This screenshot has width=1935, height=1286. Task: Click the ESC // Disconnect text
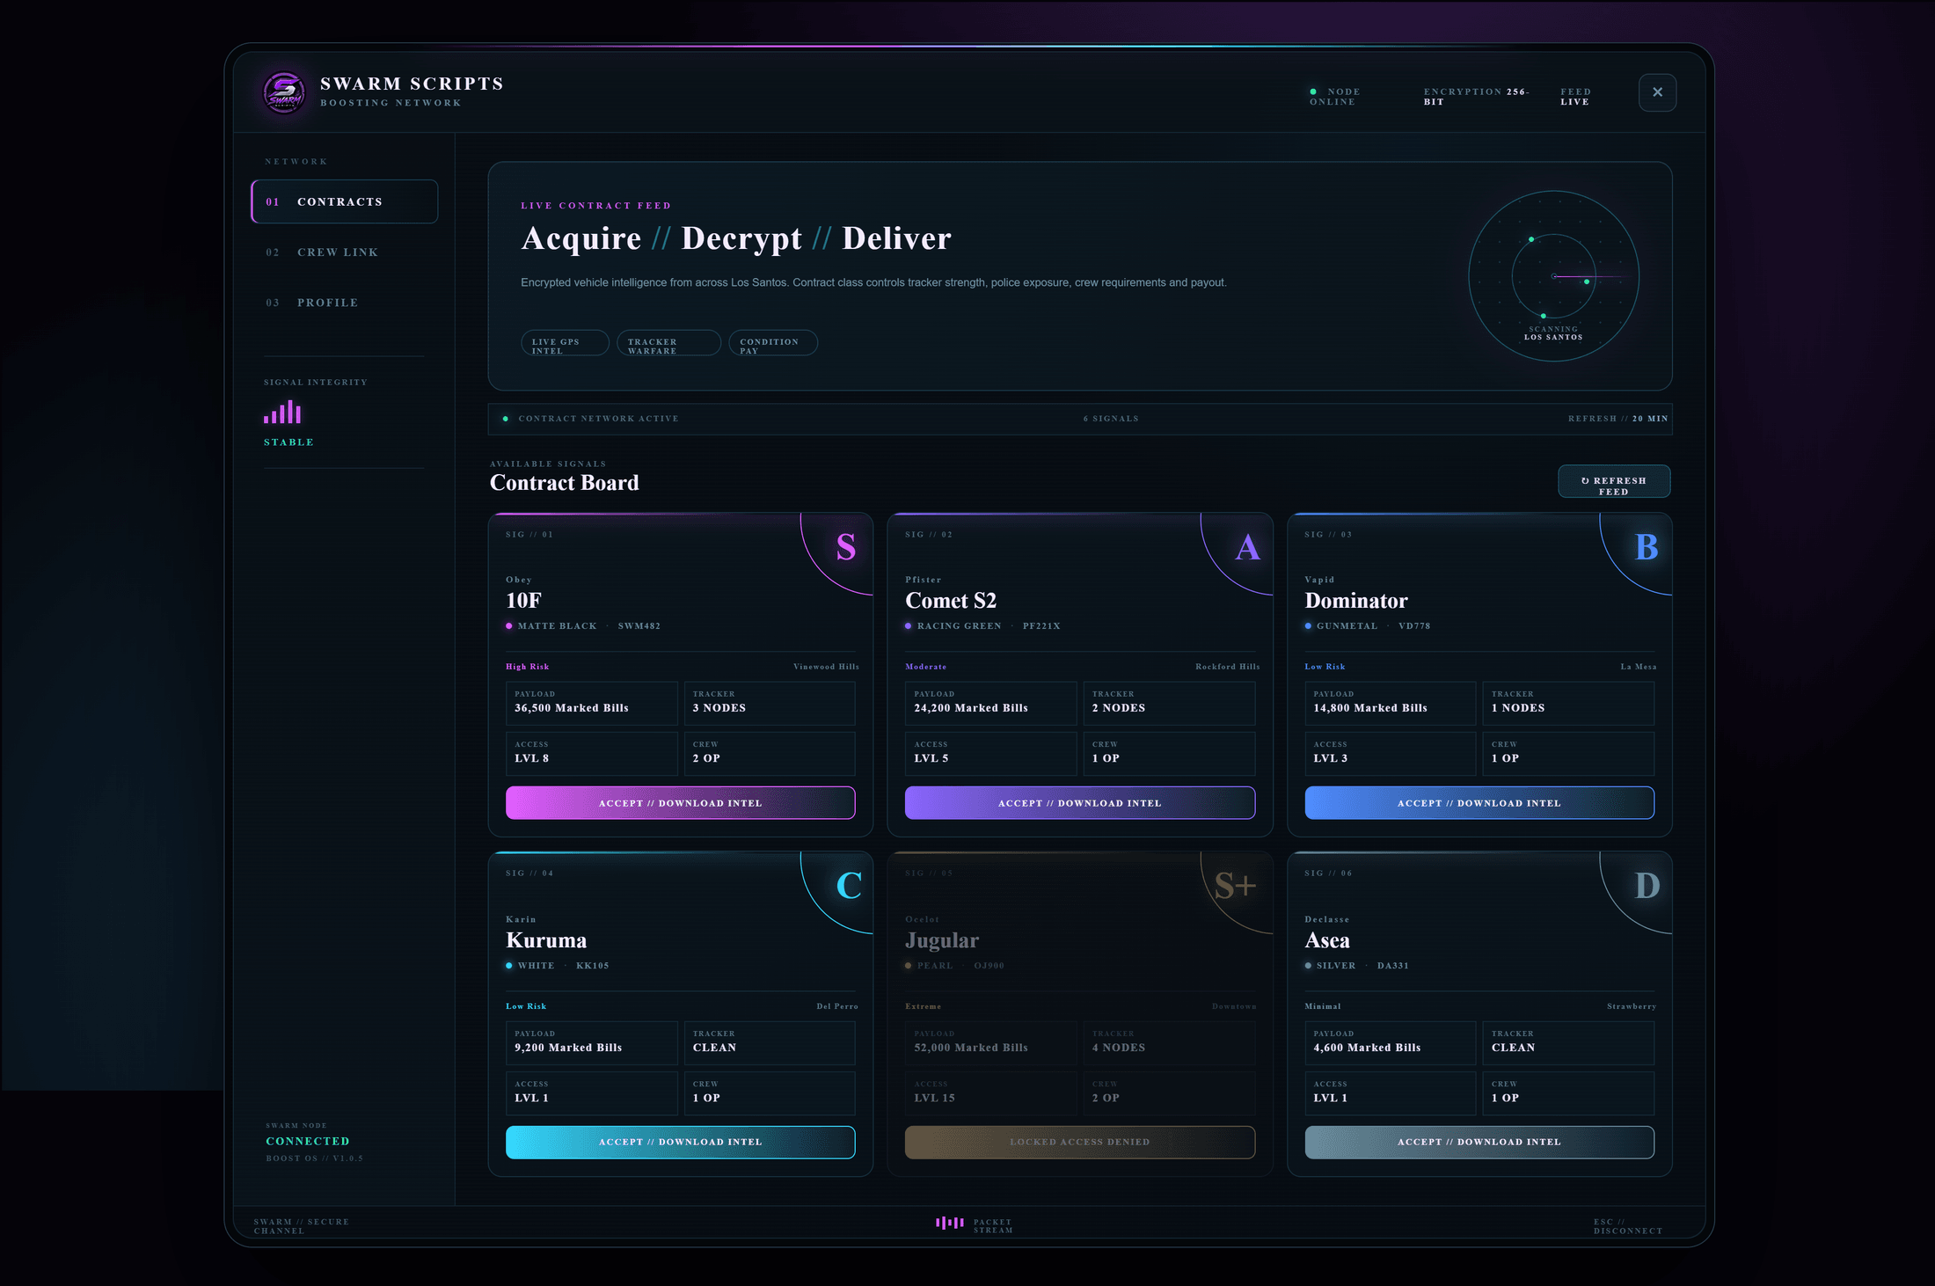(1628, 1226)
